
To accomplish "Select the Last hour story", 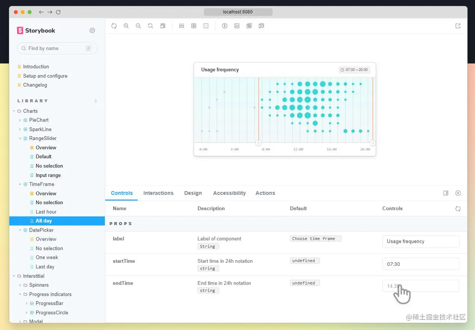I will coord(46,212).
